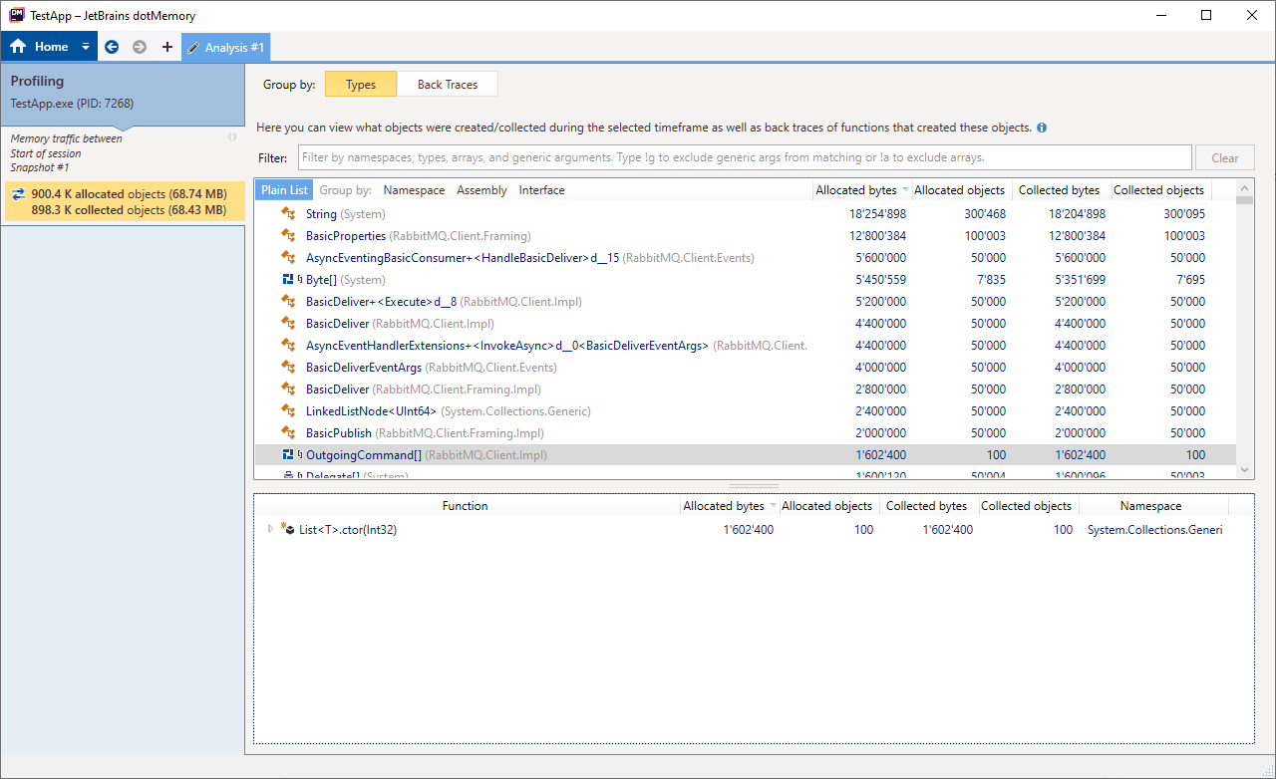Click the splitter grip between panes
The height and width of the screenshot is (779, 1276).
[x=754, y=486]
